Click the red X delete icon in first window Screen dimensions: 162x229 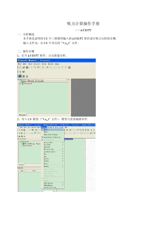pyautogui.click(x=48, y=67)
